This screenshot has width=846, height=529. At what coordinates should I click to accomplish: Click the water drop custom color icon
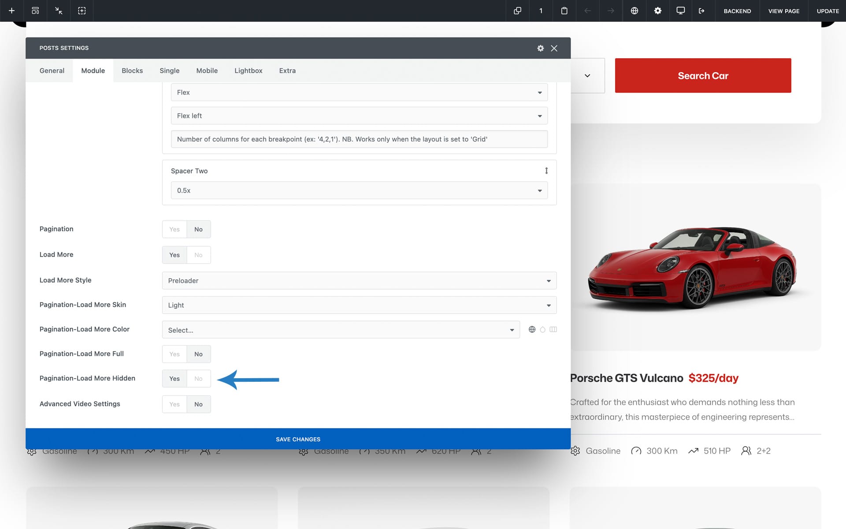(542, 330)
